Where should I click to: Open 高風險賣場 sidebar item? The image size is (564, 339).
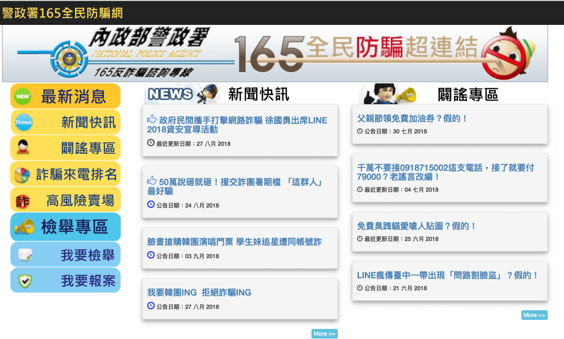(x=65, y=200)
